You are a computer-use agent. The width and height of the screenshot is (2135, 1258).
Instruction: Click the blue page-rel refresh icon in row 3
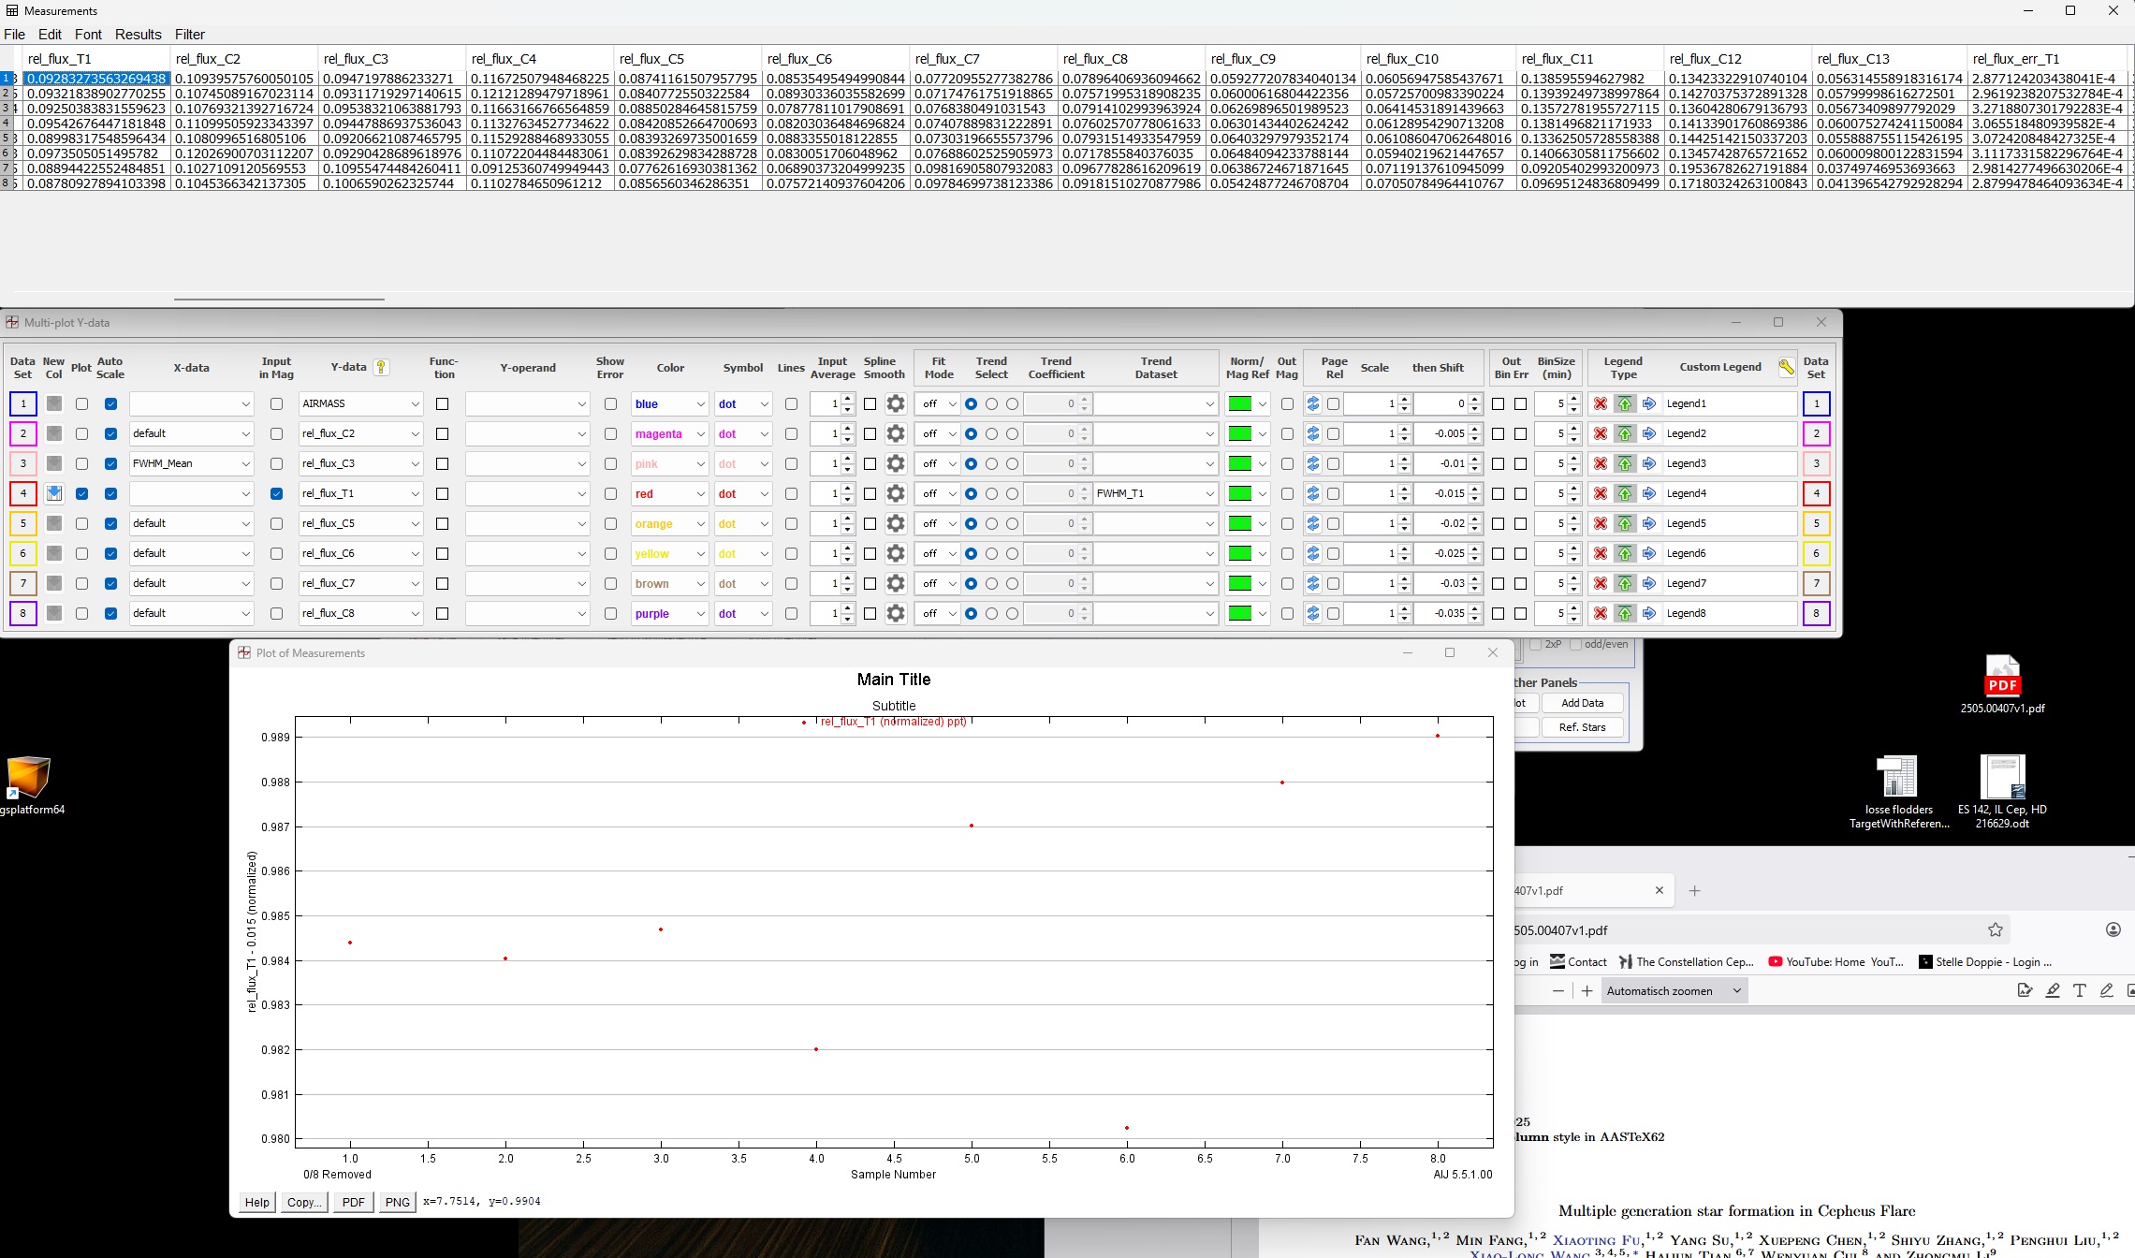(x=1313, y=463)
